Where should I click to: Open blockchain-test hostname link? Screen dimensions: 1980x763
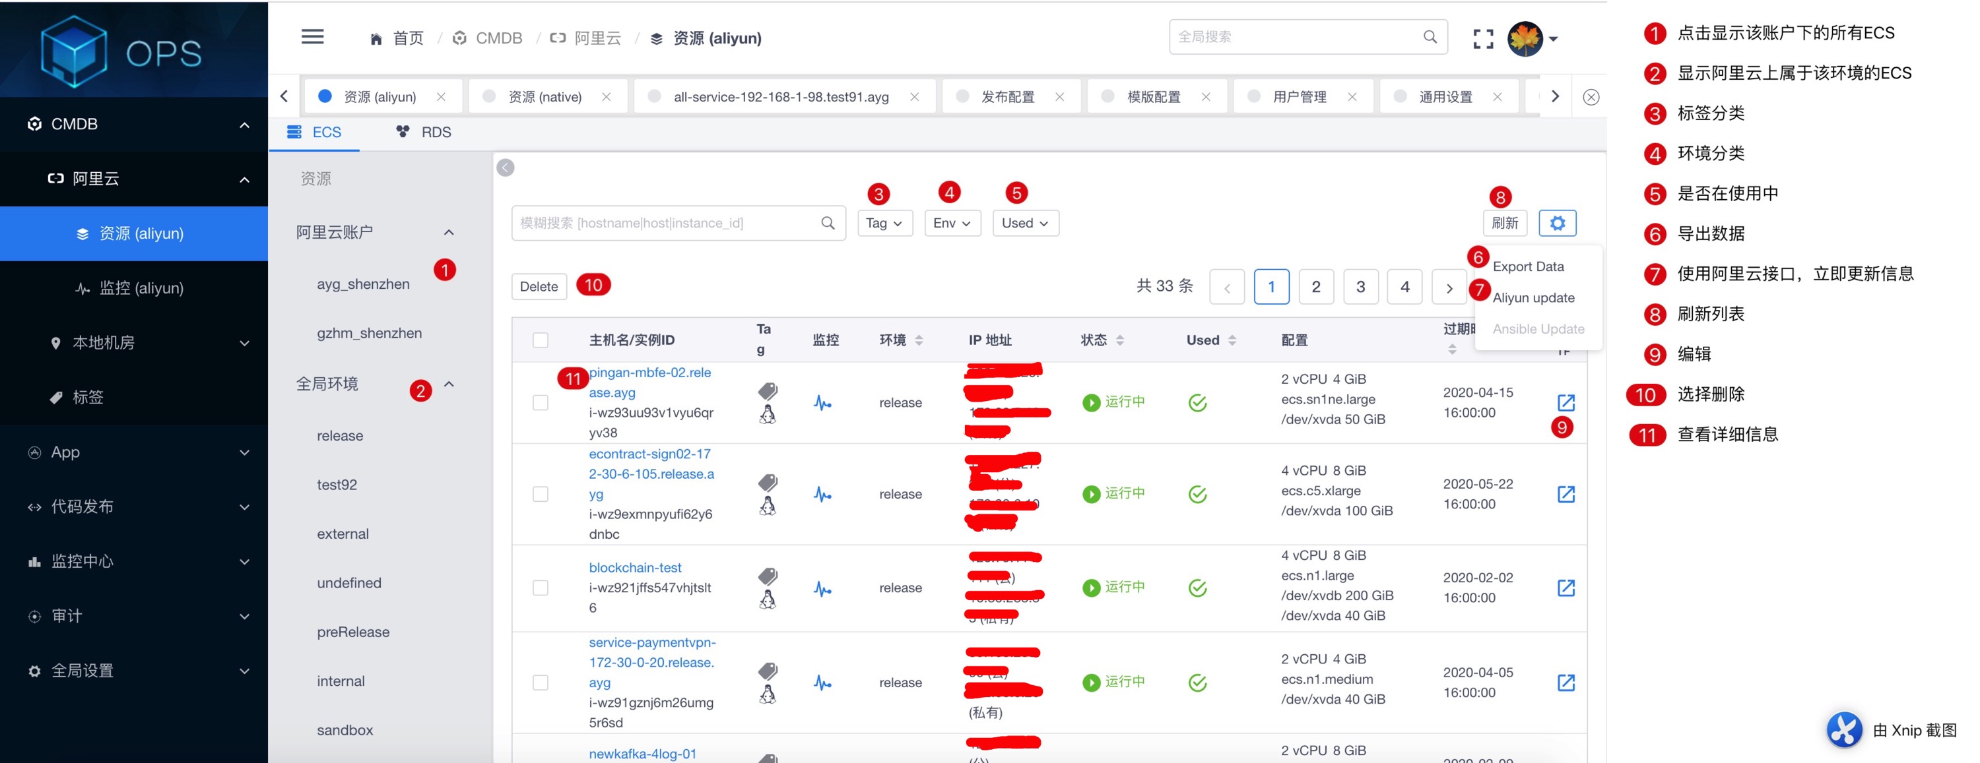(635, 567)
